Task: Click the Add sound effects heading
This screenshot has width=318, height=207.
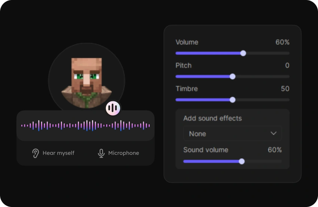Action: (212, 118)
